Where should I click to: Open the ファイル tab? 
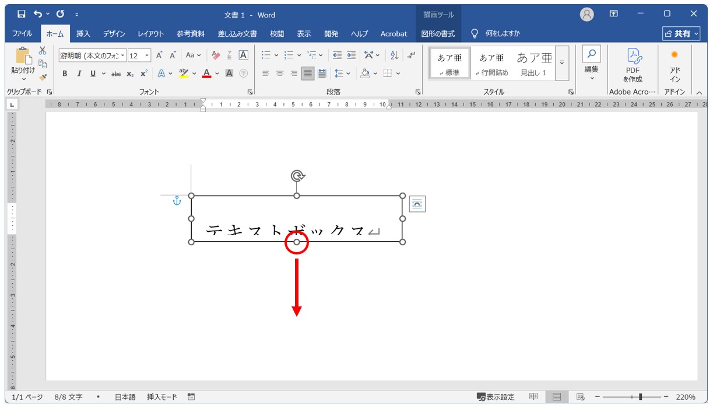(x=22, y=34)
